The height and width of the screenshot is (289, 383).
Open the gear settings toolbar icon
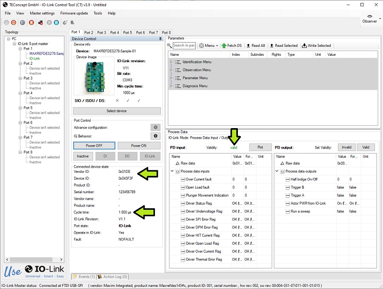click(23, 23)
